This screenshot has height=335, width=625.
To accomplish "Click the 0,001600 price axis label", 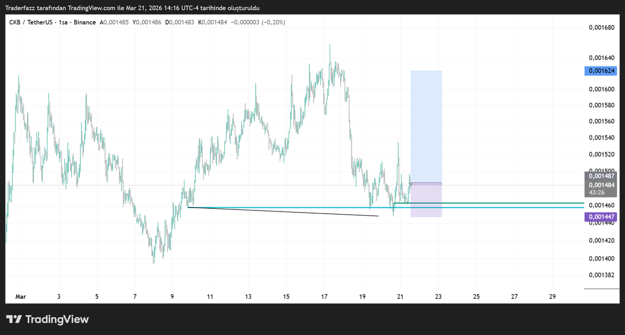I will (x=602, y=89).
